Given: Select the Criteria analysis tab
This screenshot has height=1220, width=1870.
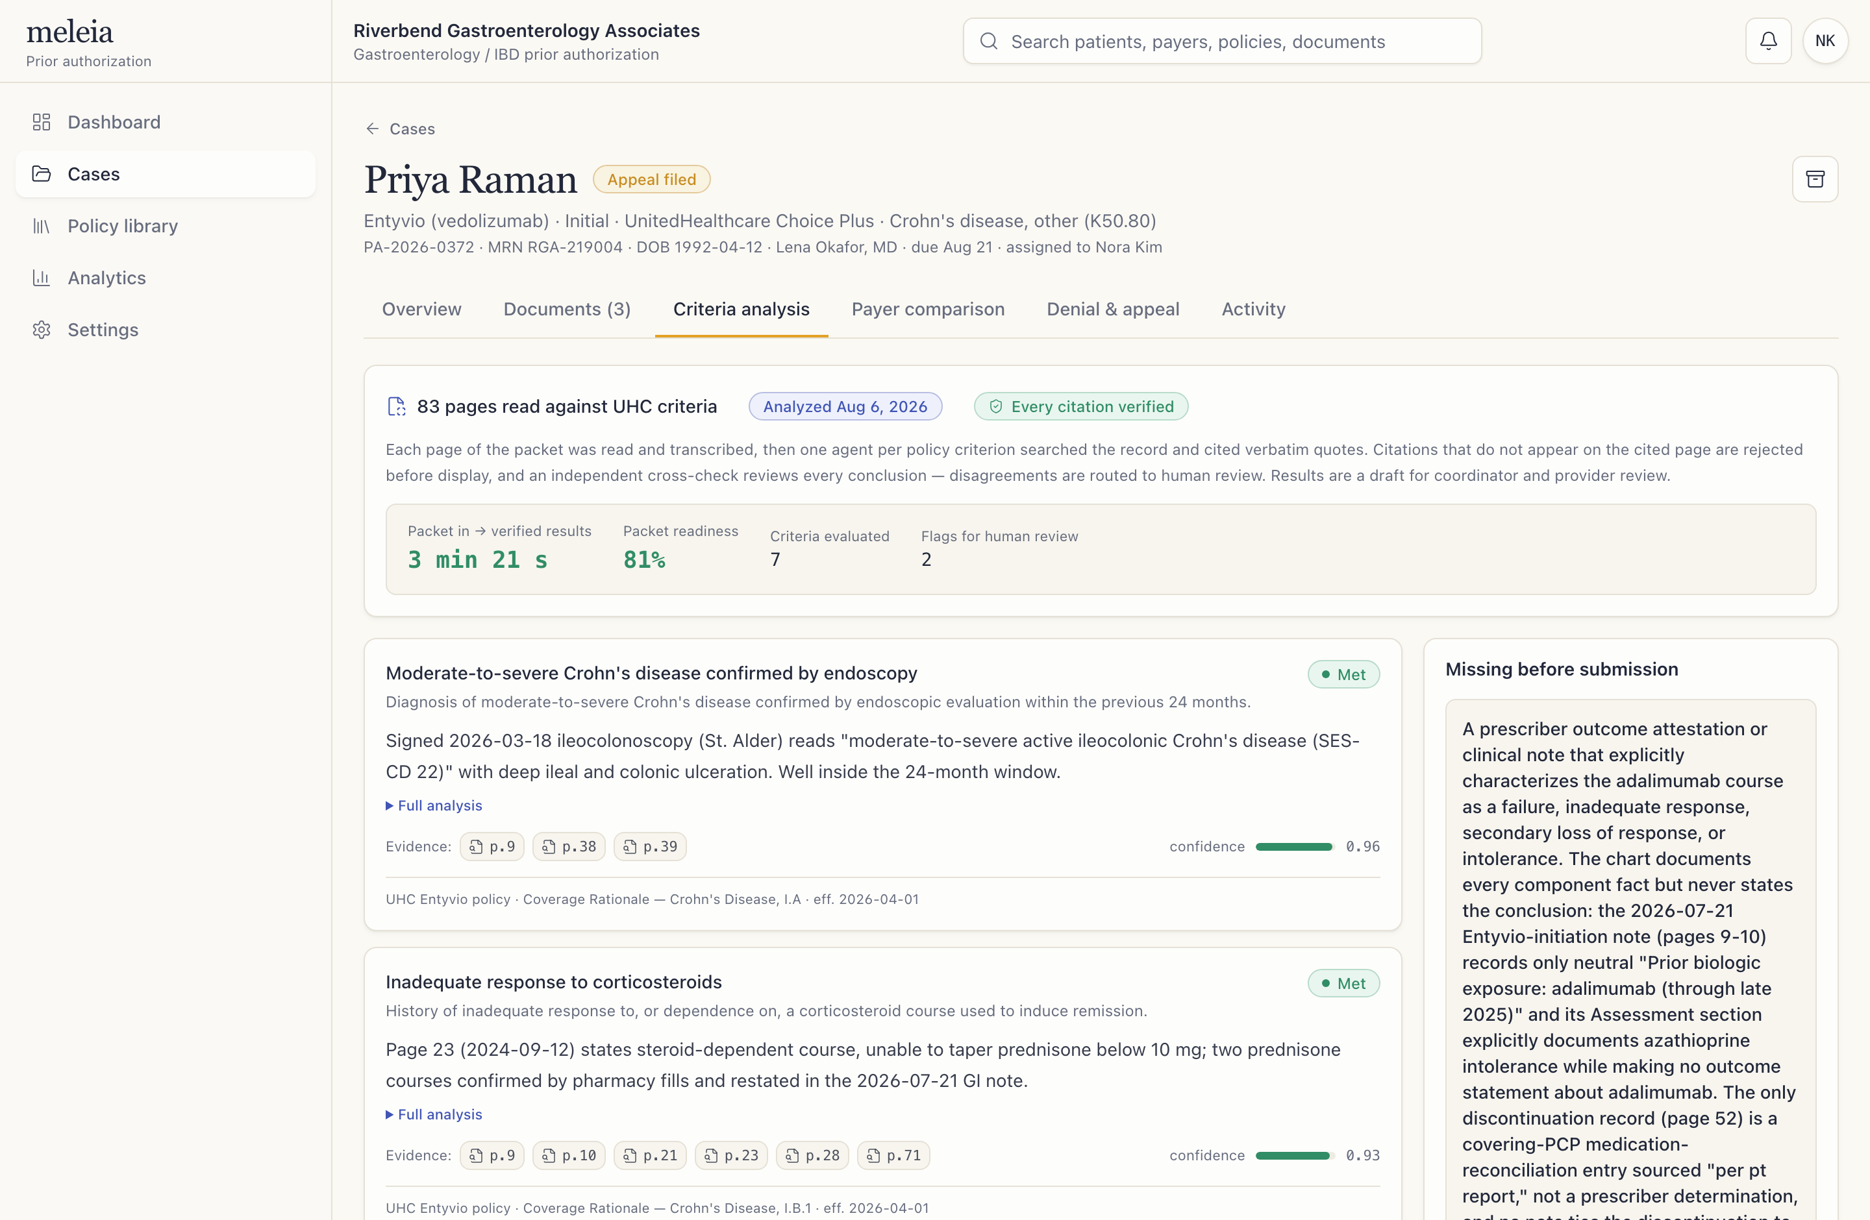Looking at the screenshot, I should [x=742, y=310].
